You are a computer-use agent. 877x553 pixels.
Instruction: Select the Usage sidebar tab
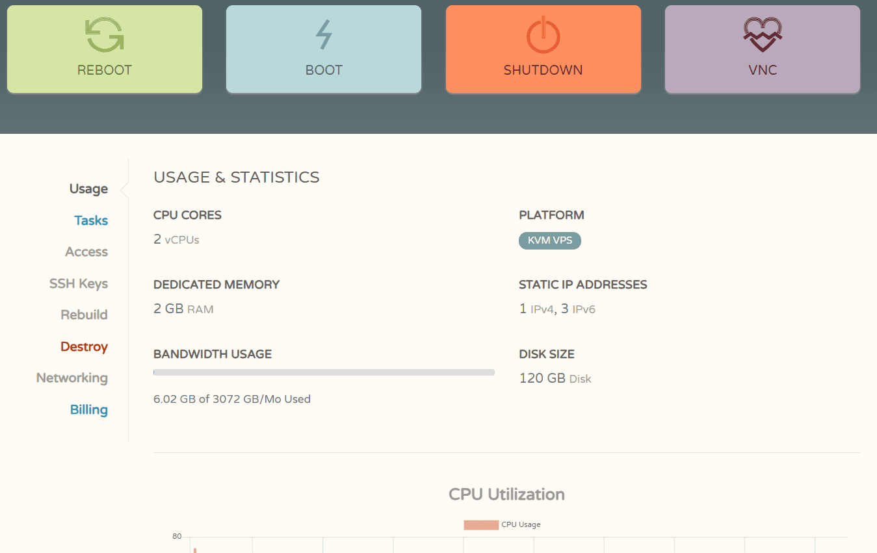[x=88, y=189]
